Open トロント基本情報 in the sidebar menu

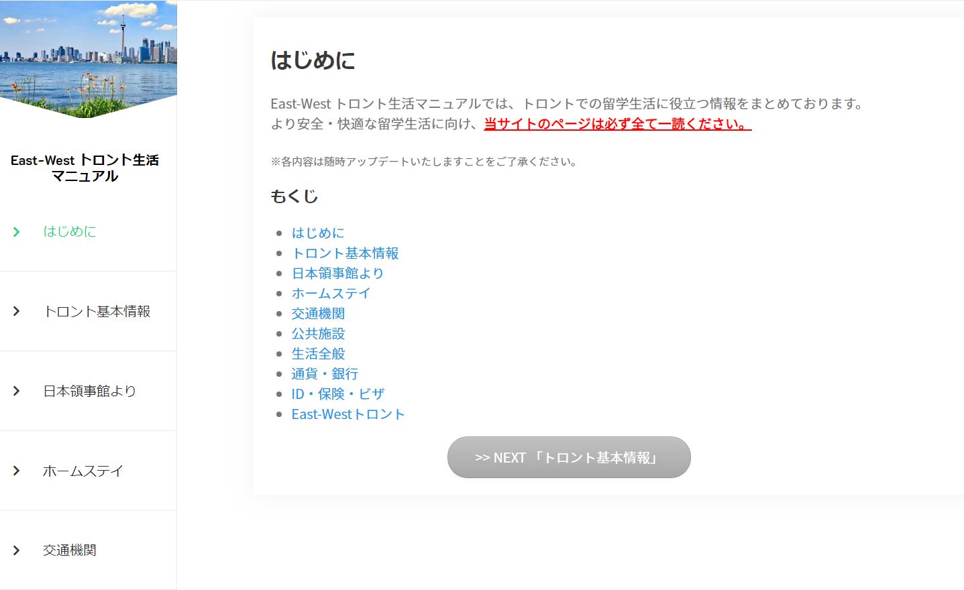[97, 311]
